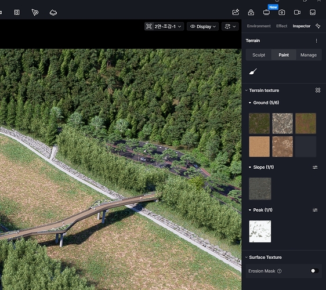Screen dimensions: 326x290
Task: Open Slope texture settings sliders icon
Action: tap(315, 167)
